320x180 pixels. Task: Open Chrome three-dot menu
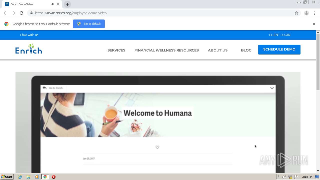(x=315, y=13)
